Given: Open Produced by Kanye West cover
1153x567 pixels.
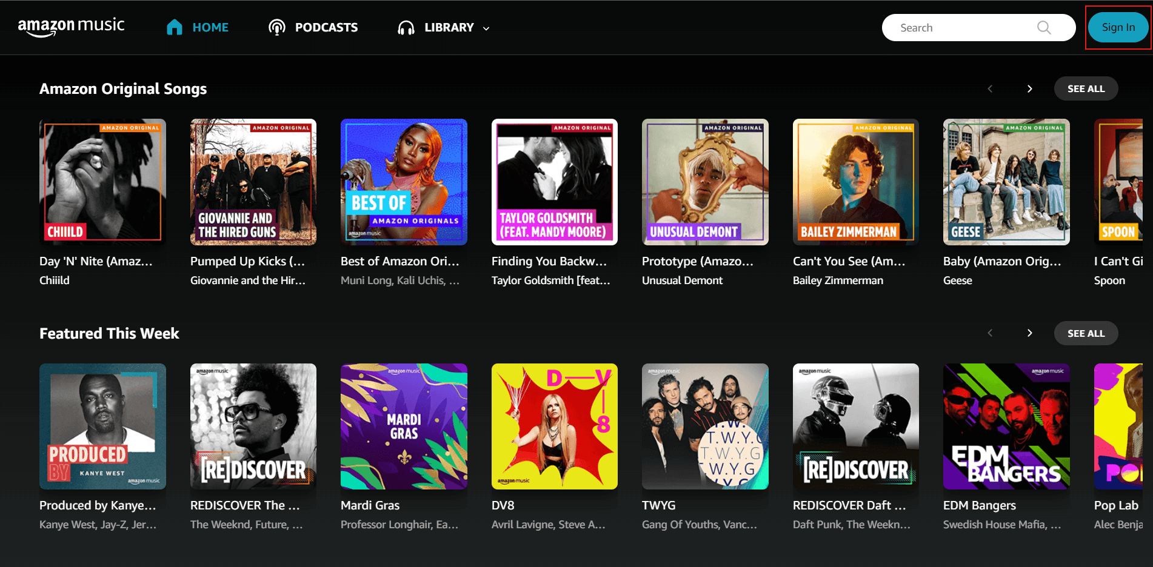Looking at the screenshot, I should pos(102,426).
